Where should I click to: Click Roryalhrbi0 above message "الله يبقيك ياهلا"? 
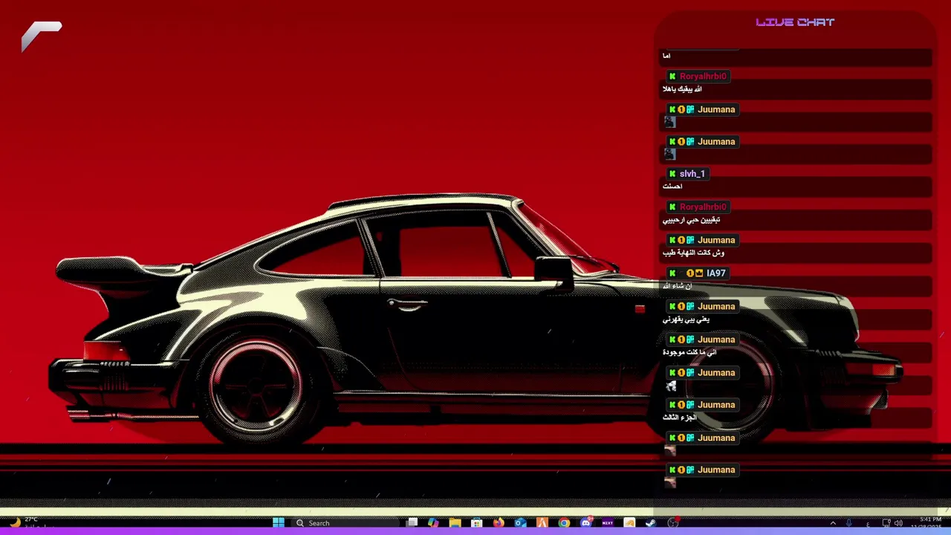[703, 77]
